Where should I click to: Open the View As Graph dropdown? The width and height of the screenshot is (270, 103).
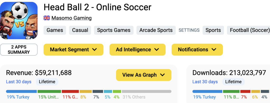144,75
